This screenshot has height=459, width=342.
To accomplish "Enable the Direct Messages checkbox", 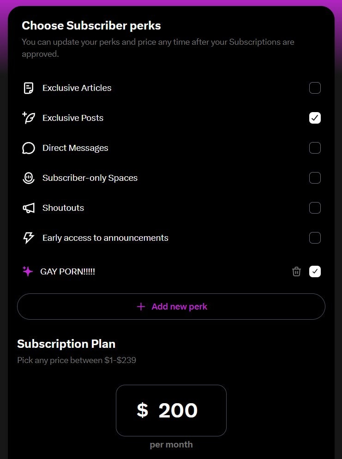I will coord(315,148).
